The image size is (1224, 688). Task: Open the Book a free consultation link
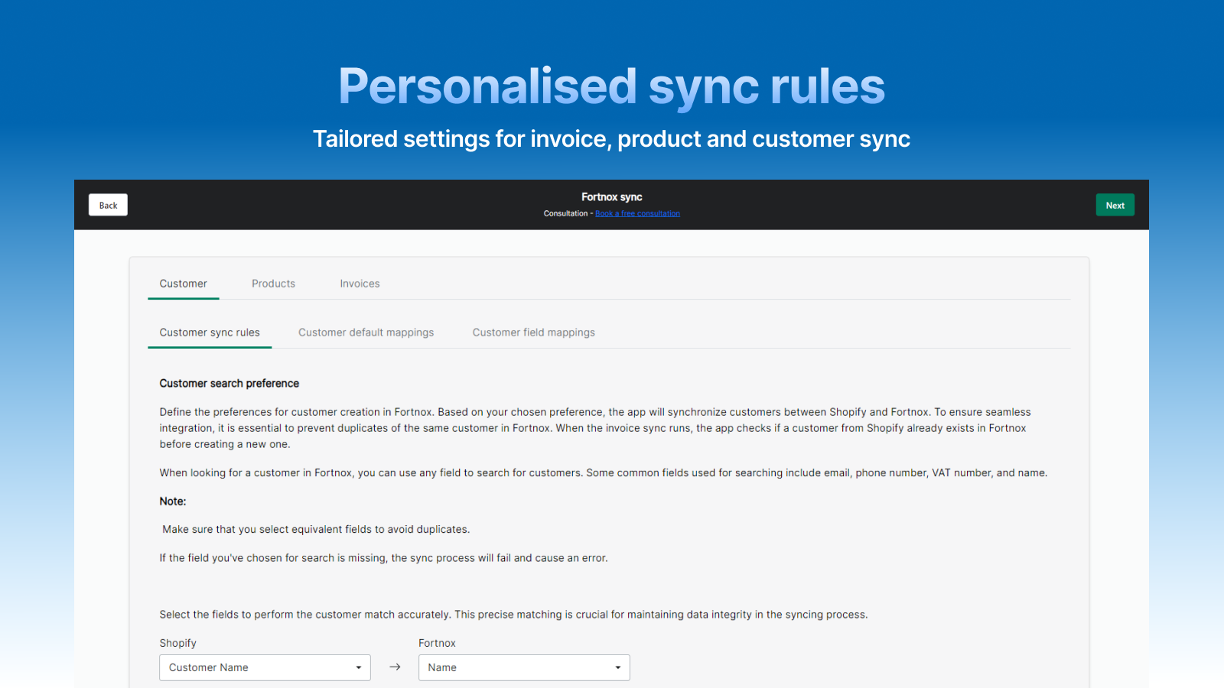point(637,213)
